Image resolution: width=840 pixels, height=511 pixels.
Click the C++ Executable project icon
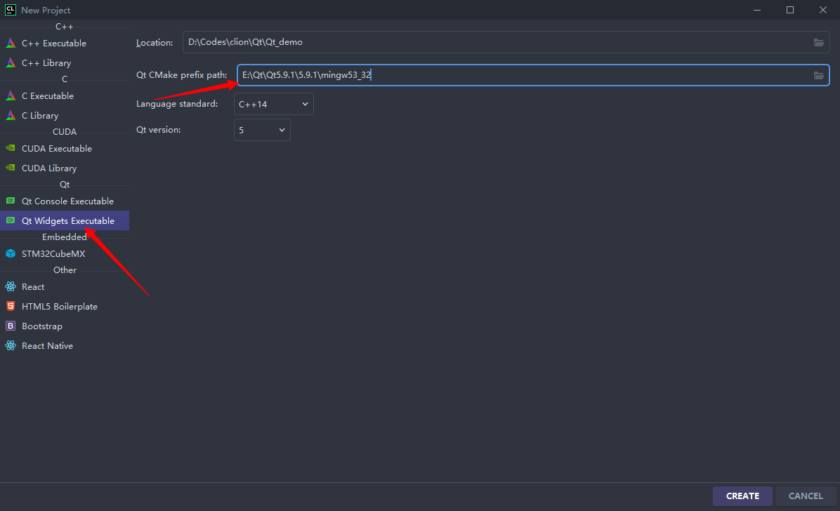[x=10, y=43]
